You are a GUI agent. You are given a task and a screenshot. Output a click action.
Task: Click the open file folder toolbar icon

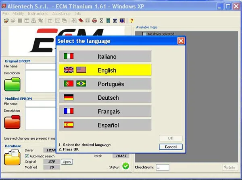6,21
